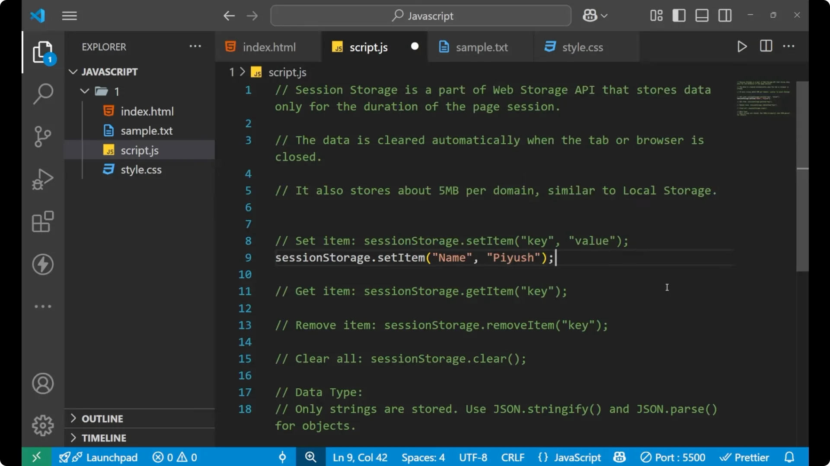
Task: Open the Search view
Action: (x=42, y=94)
